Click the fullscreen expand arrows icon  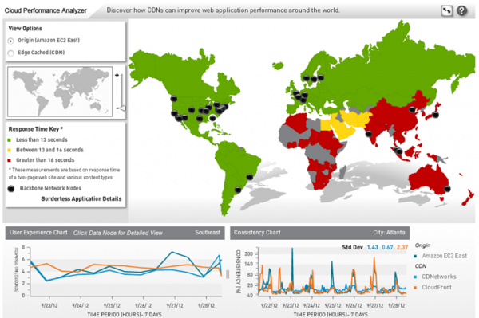446,11
